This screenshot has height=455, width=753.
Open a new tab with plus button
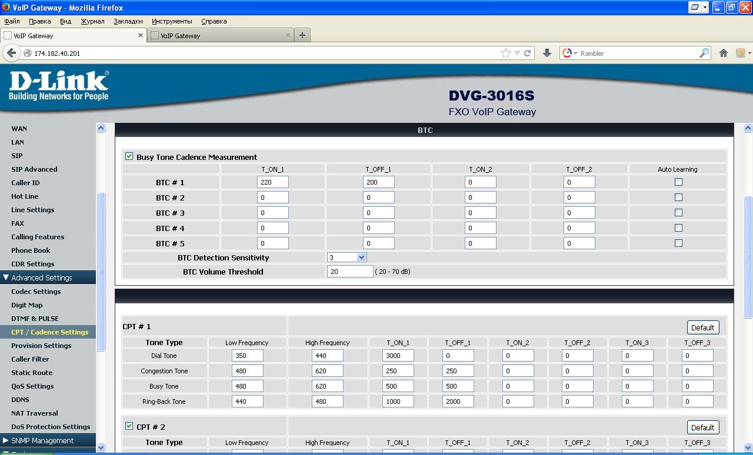pyautogui.click(x=302, y=35)
